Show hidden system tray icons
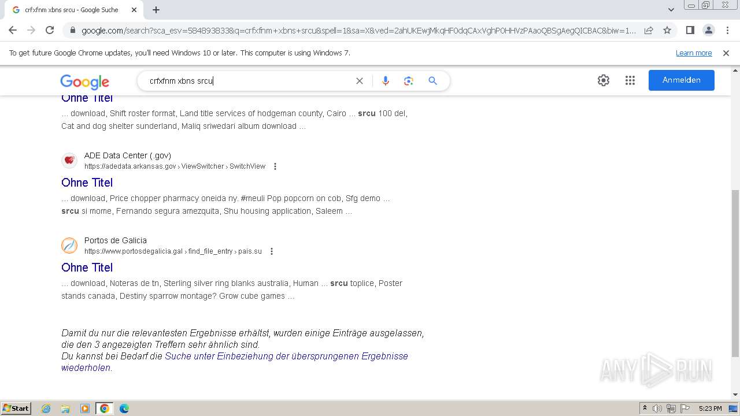This screenshot has width=740, height=416. [x=645, y=408]
